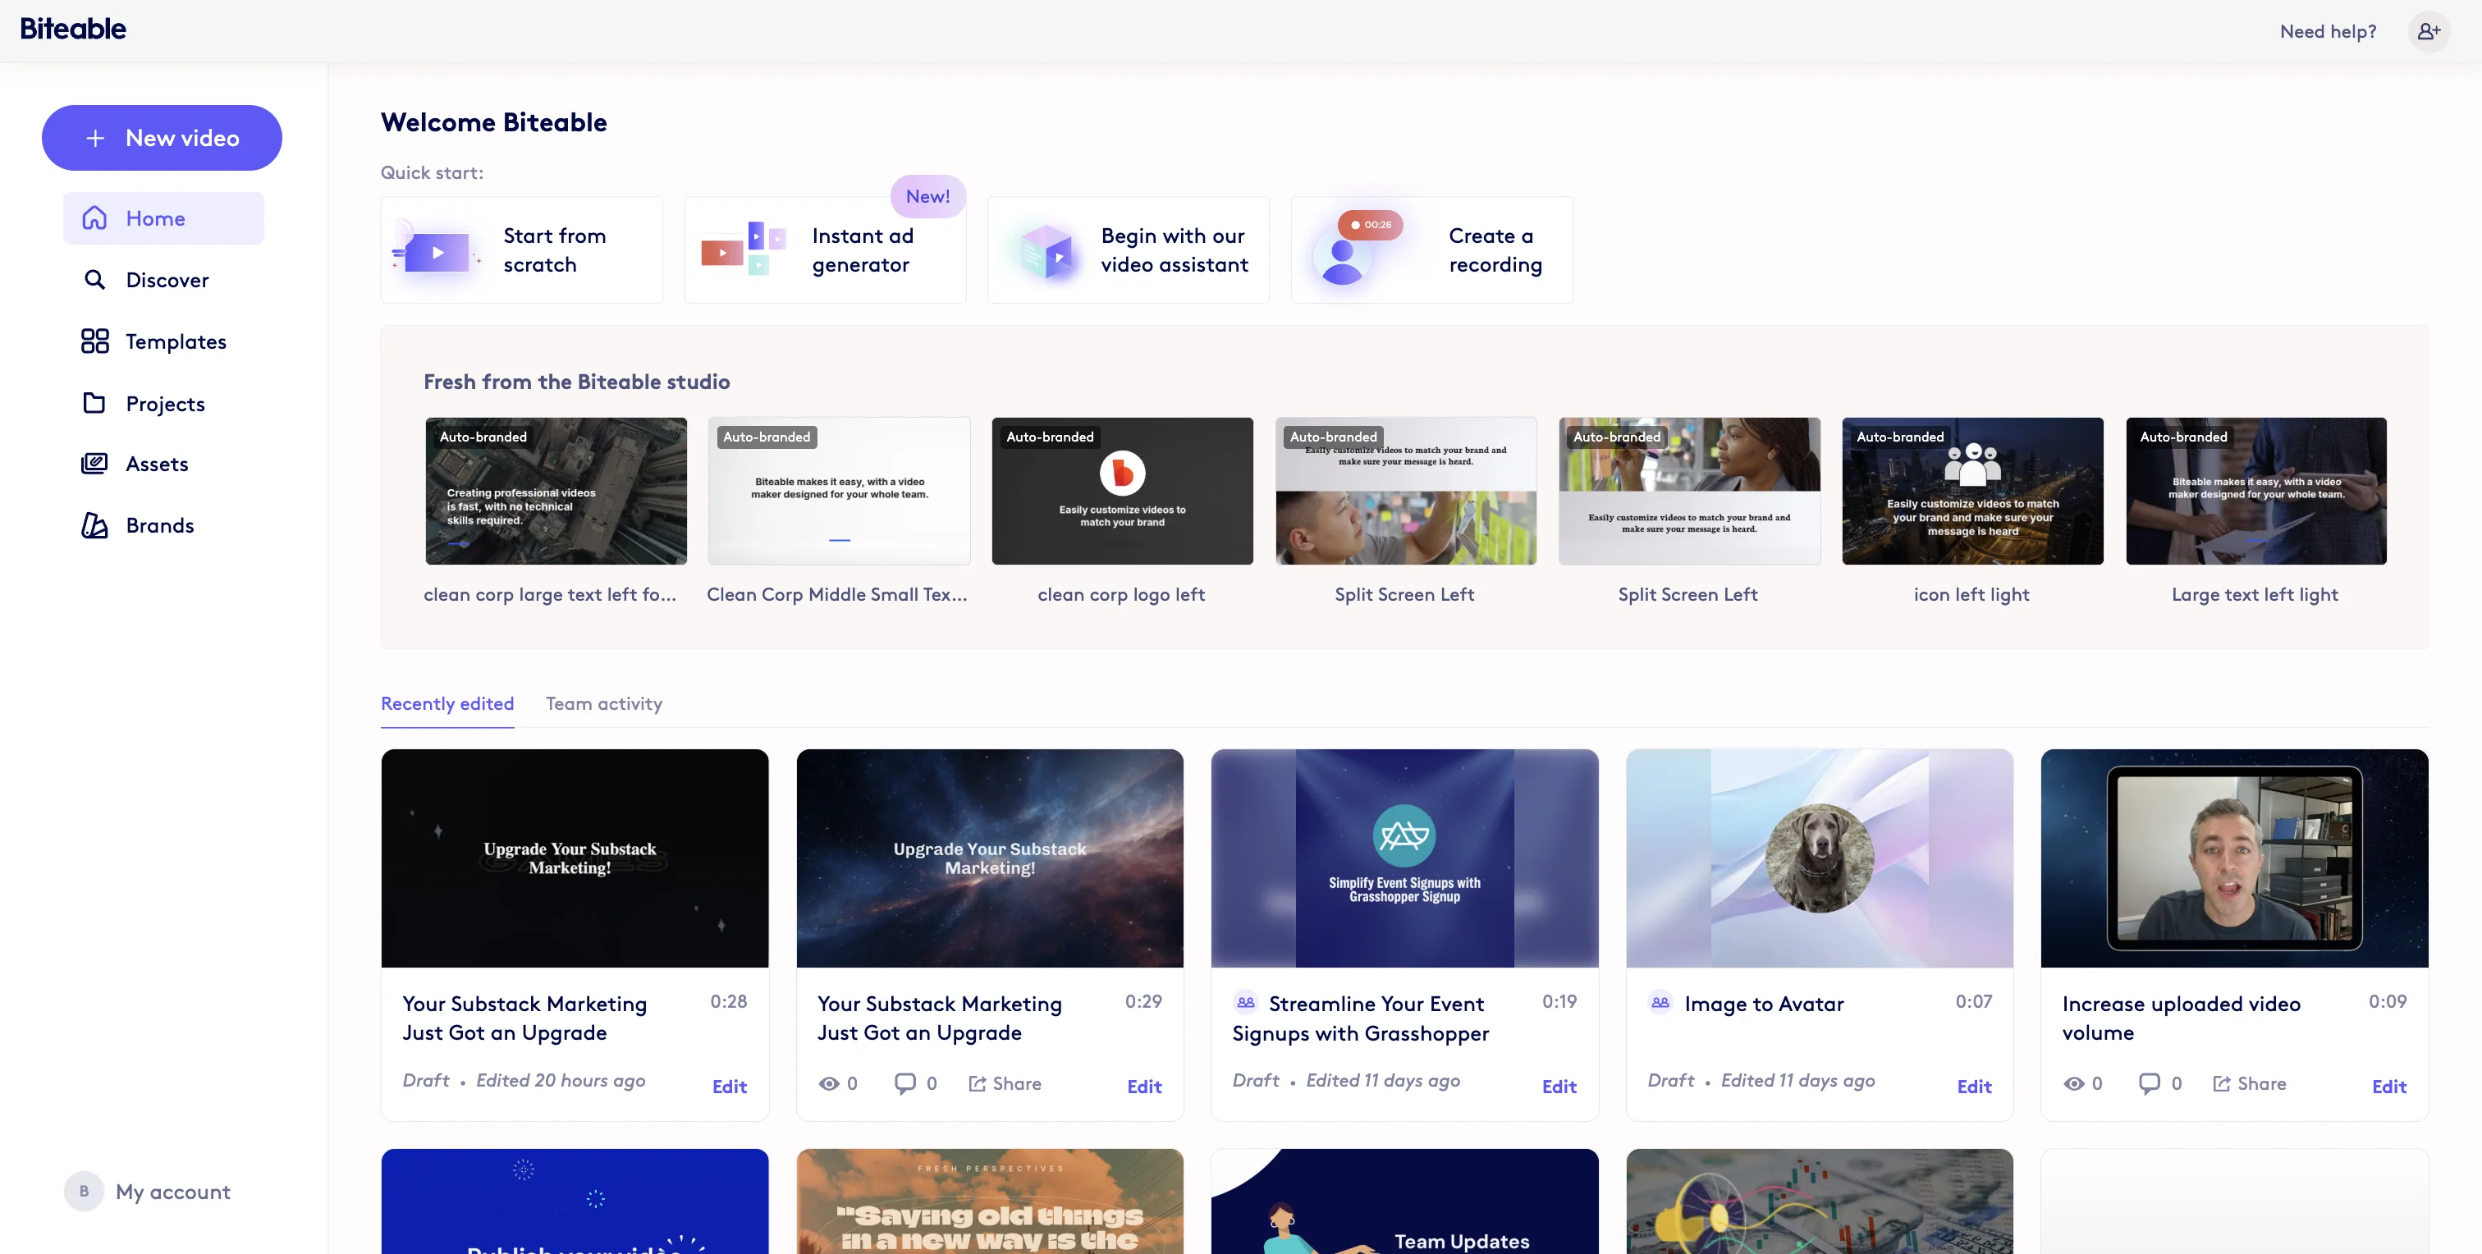The image size is (2482, 1254).
Task: Open the Need help? link
Action: pos(2327,32)
